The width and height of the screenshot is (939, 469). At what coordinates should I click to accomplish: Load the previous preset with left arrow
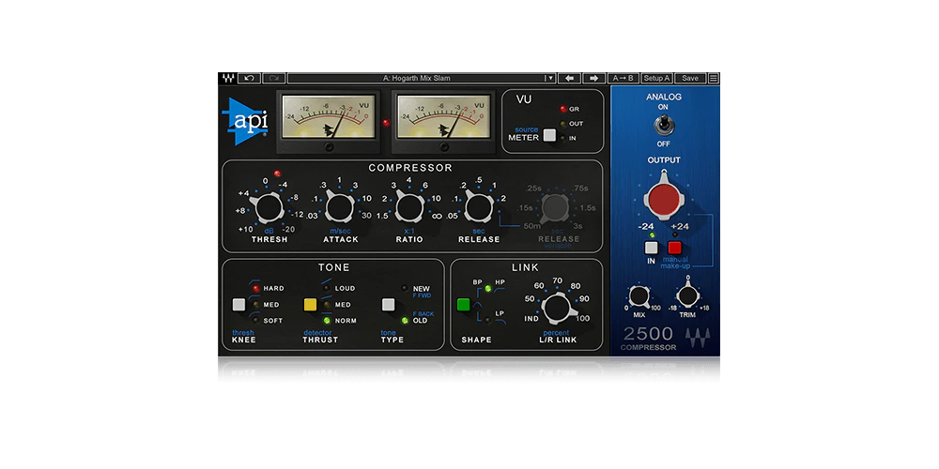570,79
